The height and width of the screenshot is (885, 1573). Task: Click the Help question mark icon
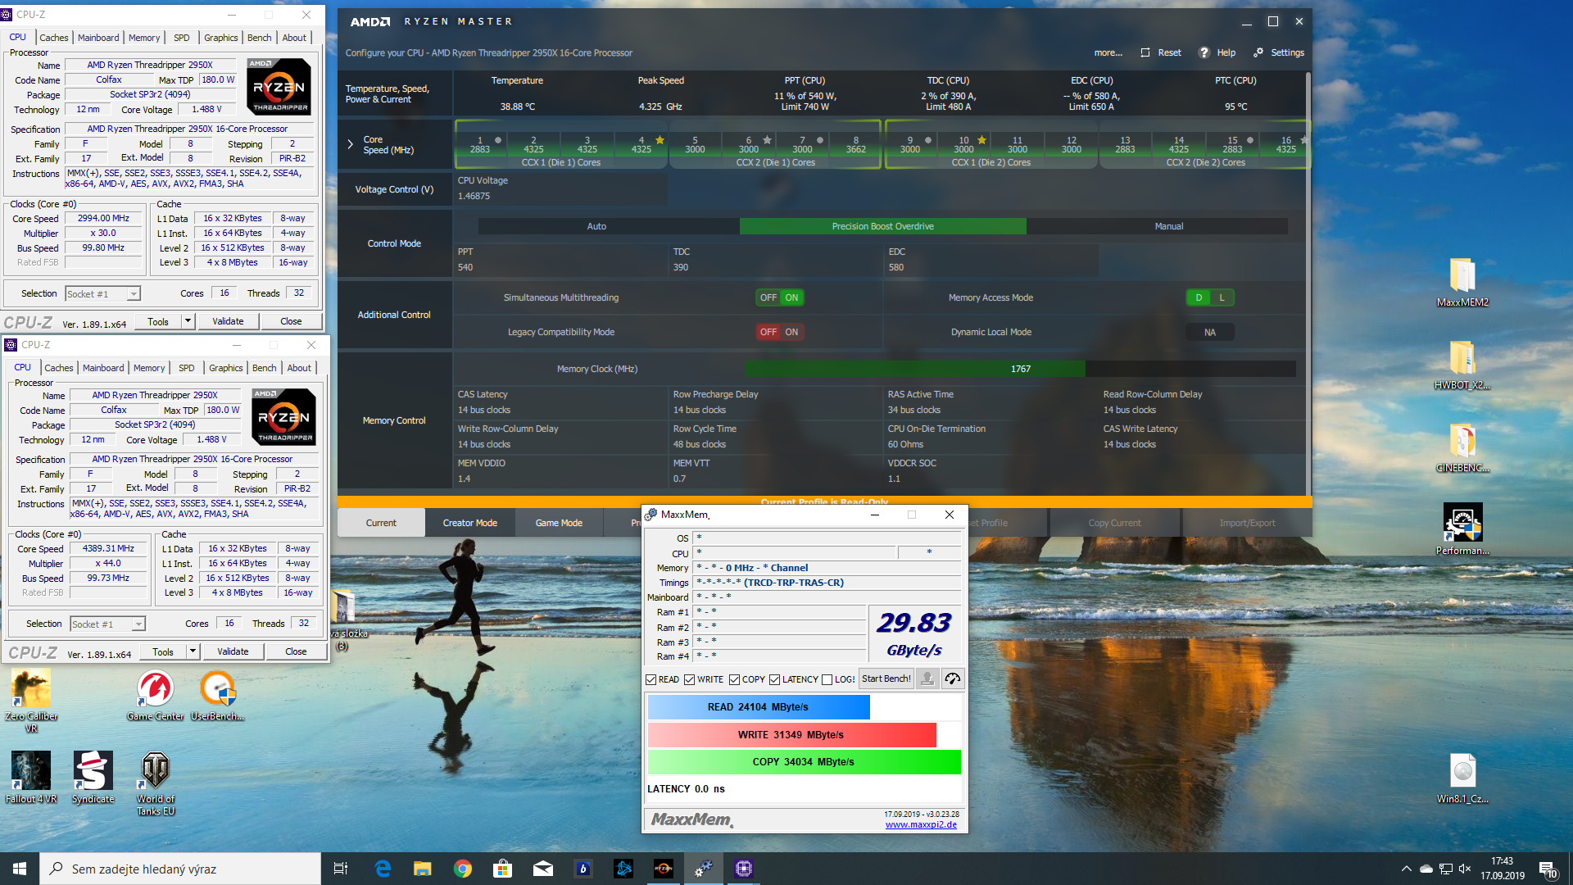pos(1204,52)
